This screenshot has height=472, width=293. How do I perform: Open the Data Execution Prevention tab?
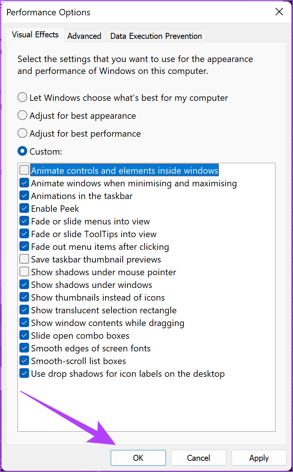(156, 36)
